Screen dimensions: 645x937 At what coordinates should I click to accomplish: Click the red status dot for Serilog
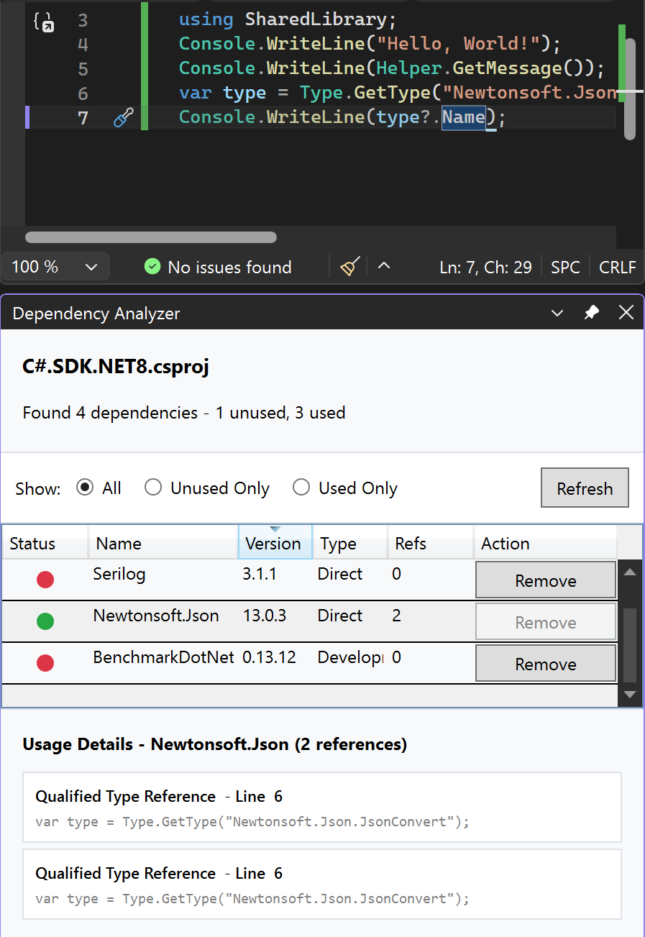pos(45,580)
